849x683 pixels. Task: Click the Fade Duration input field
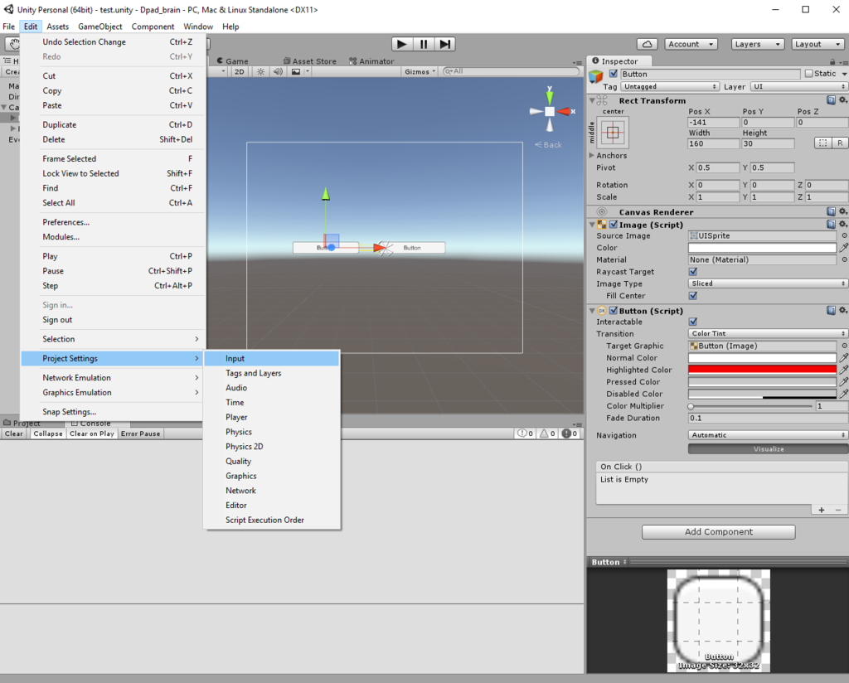768,418
